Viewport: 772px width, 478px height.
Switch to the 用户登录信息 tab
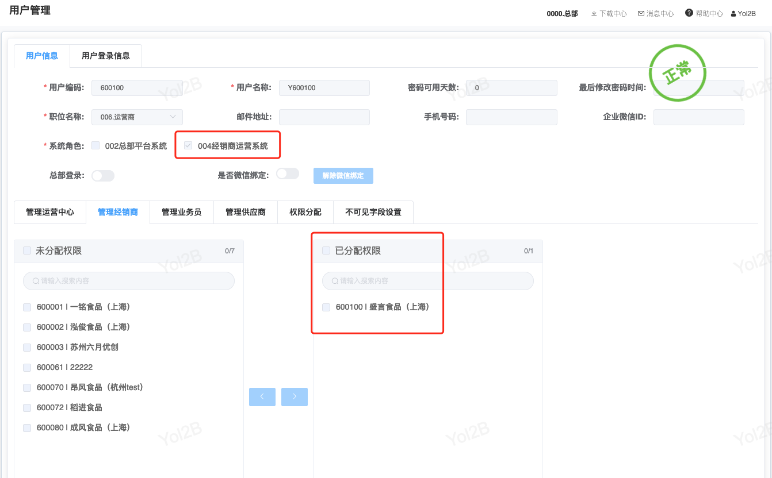(x=106, y=56)
